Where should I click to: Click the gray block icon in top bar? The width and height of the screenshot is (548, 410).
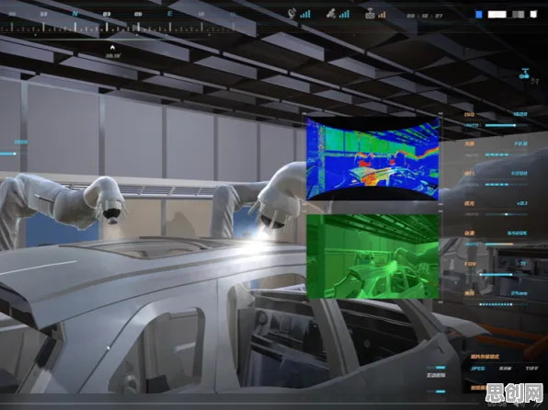pyautogui.click(x=519, y=15)
